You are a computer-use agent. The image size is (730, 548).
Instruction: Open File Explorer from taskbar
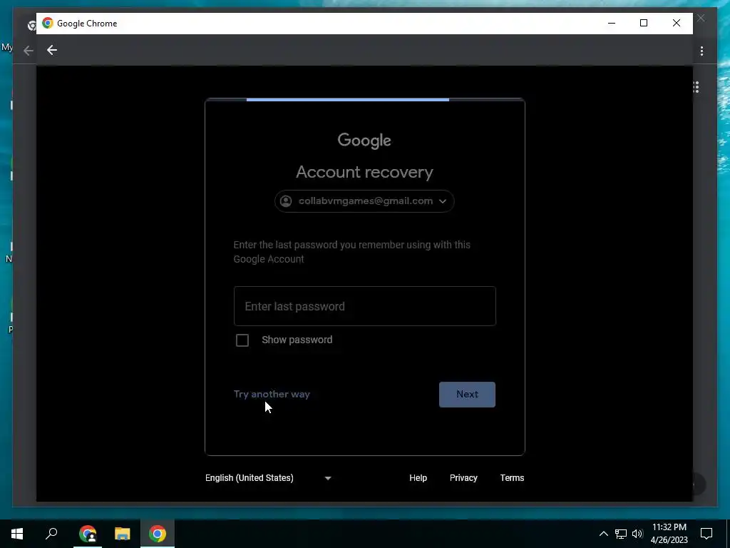(123, 534)
